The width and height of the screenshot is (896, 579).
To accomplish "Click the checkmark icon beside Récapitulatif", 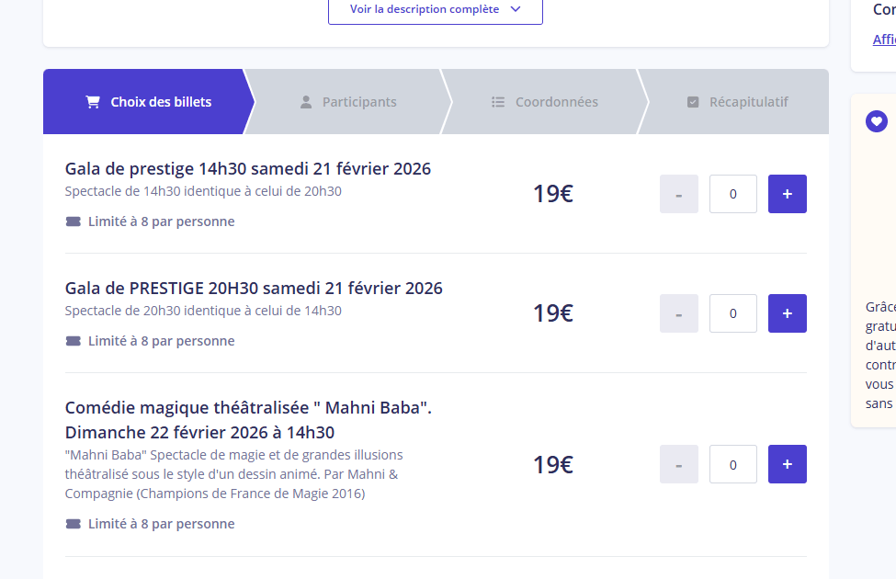I will click(x=693, y=102).
